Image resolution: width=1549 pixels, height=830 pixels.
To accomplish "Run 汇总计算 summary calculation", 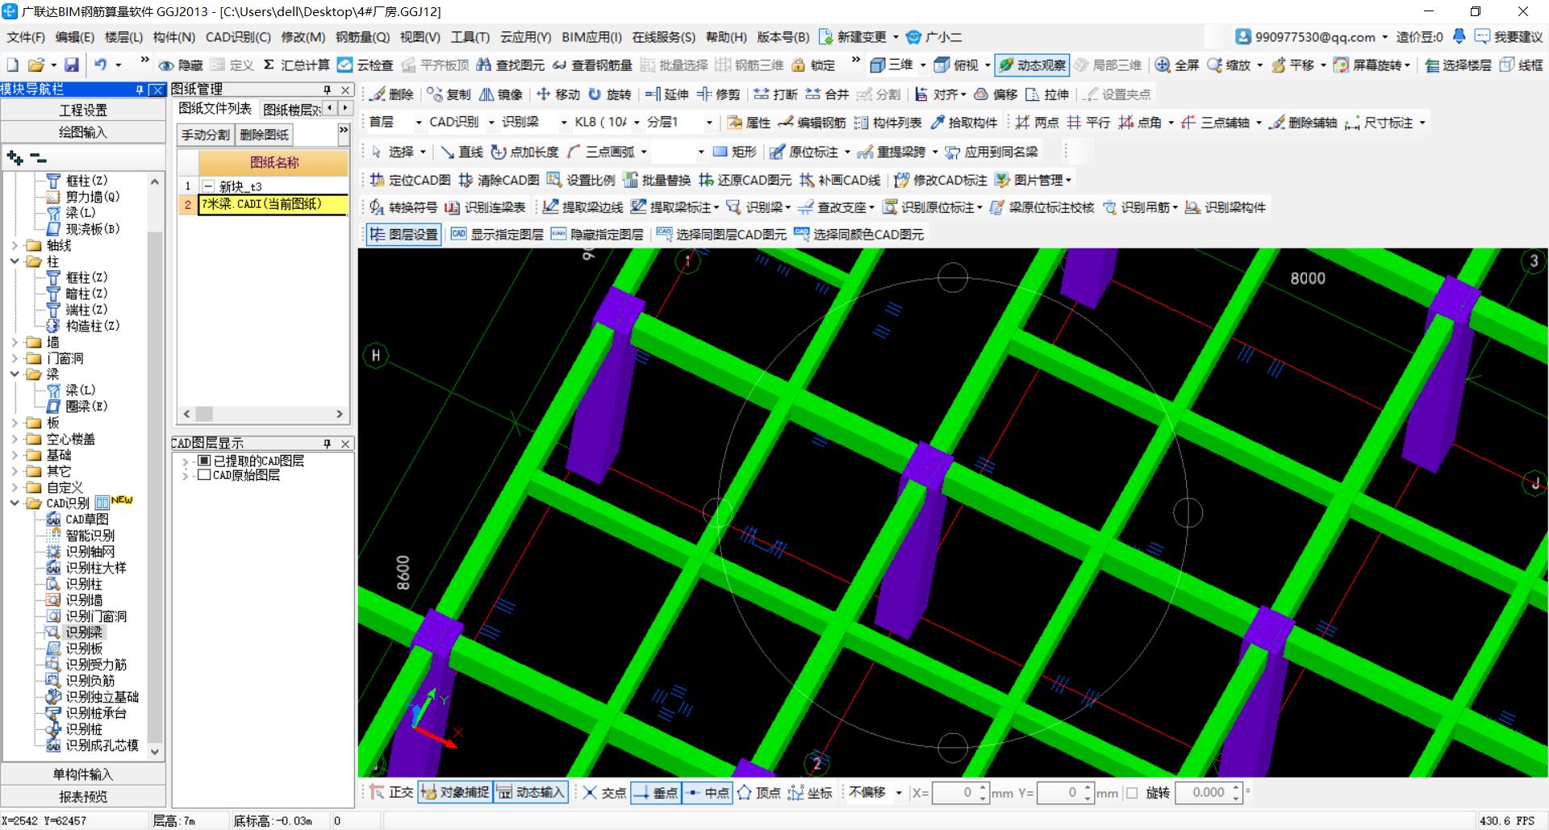I will pos(296,65).
